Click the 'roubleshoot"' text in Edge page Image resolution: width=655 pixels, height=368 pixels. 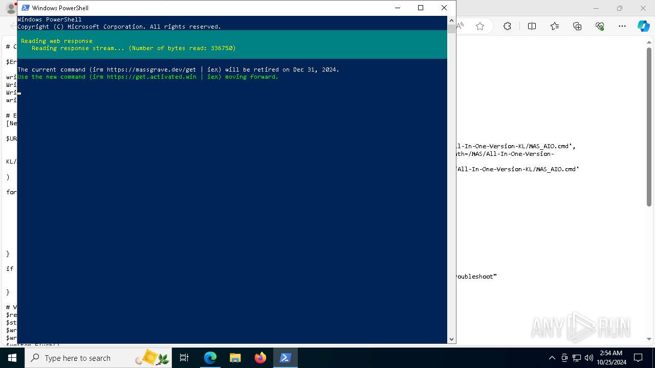click(x=477, y=277)
